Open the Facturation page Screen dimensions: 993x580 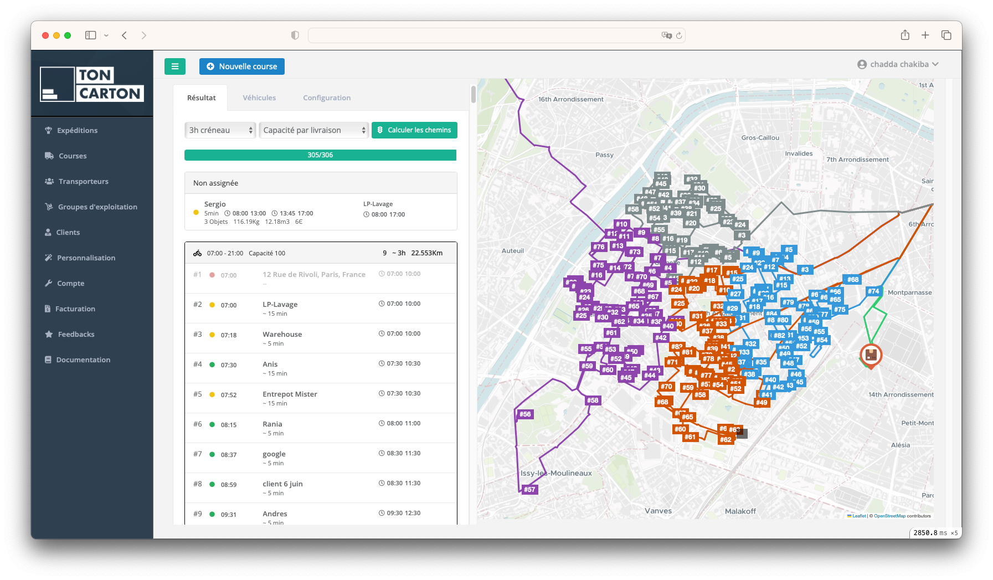[76, 309]
